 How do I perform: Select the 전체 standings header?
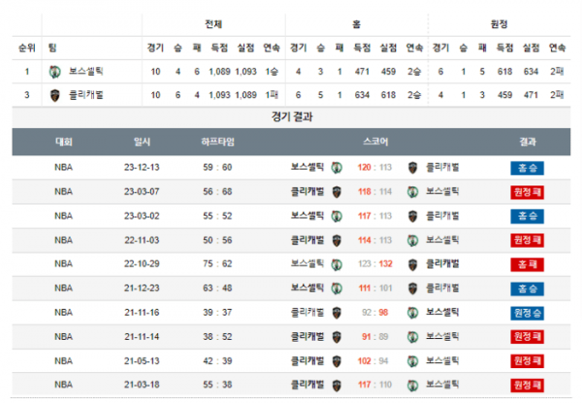(213, 24)
